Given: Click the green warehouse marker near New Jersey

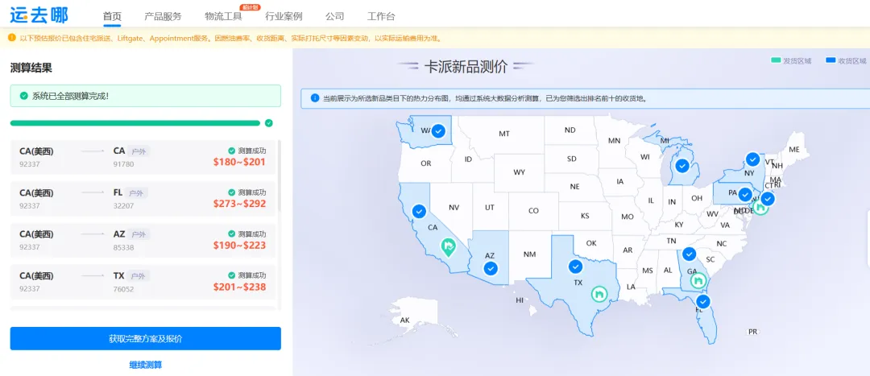Looking at the screenshot, I should (760, 208).
